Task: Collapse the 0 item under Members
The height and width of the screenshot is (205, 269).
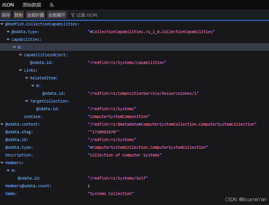Action: click(8, 171)
